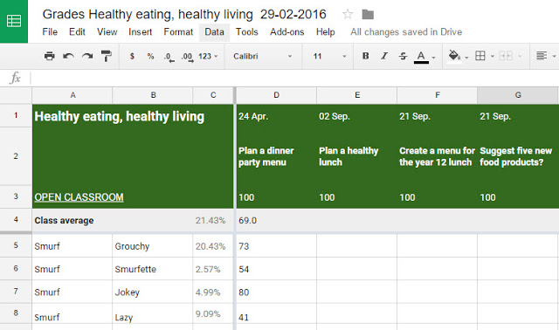The image size is (559, 330).
Task: Redo the last undone action
Action: [x=87, y=56]
